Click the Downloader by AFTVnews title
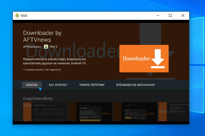205x136 pixels. pyautogui.click(x=42, y=36)
